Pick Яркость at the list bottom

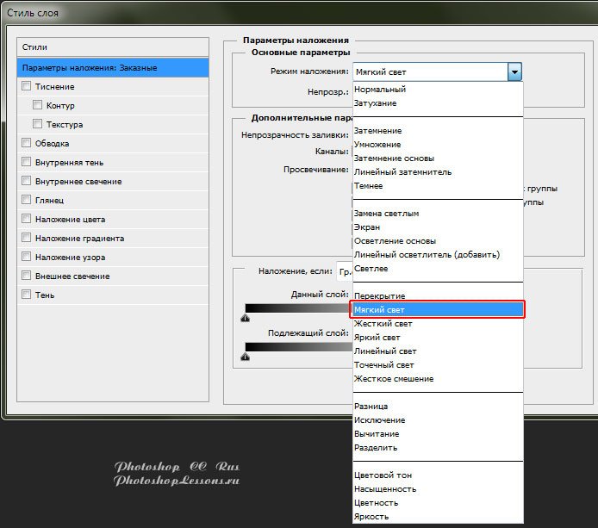pos(371,517)
